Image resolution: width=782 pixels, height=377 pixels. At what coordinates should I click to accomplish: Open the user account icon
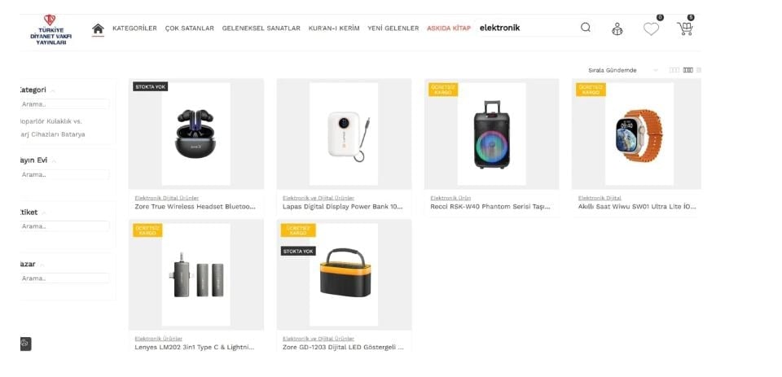tap(617, 29)
